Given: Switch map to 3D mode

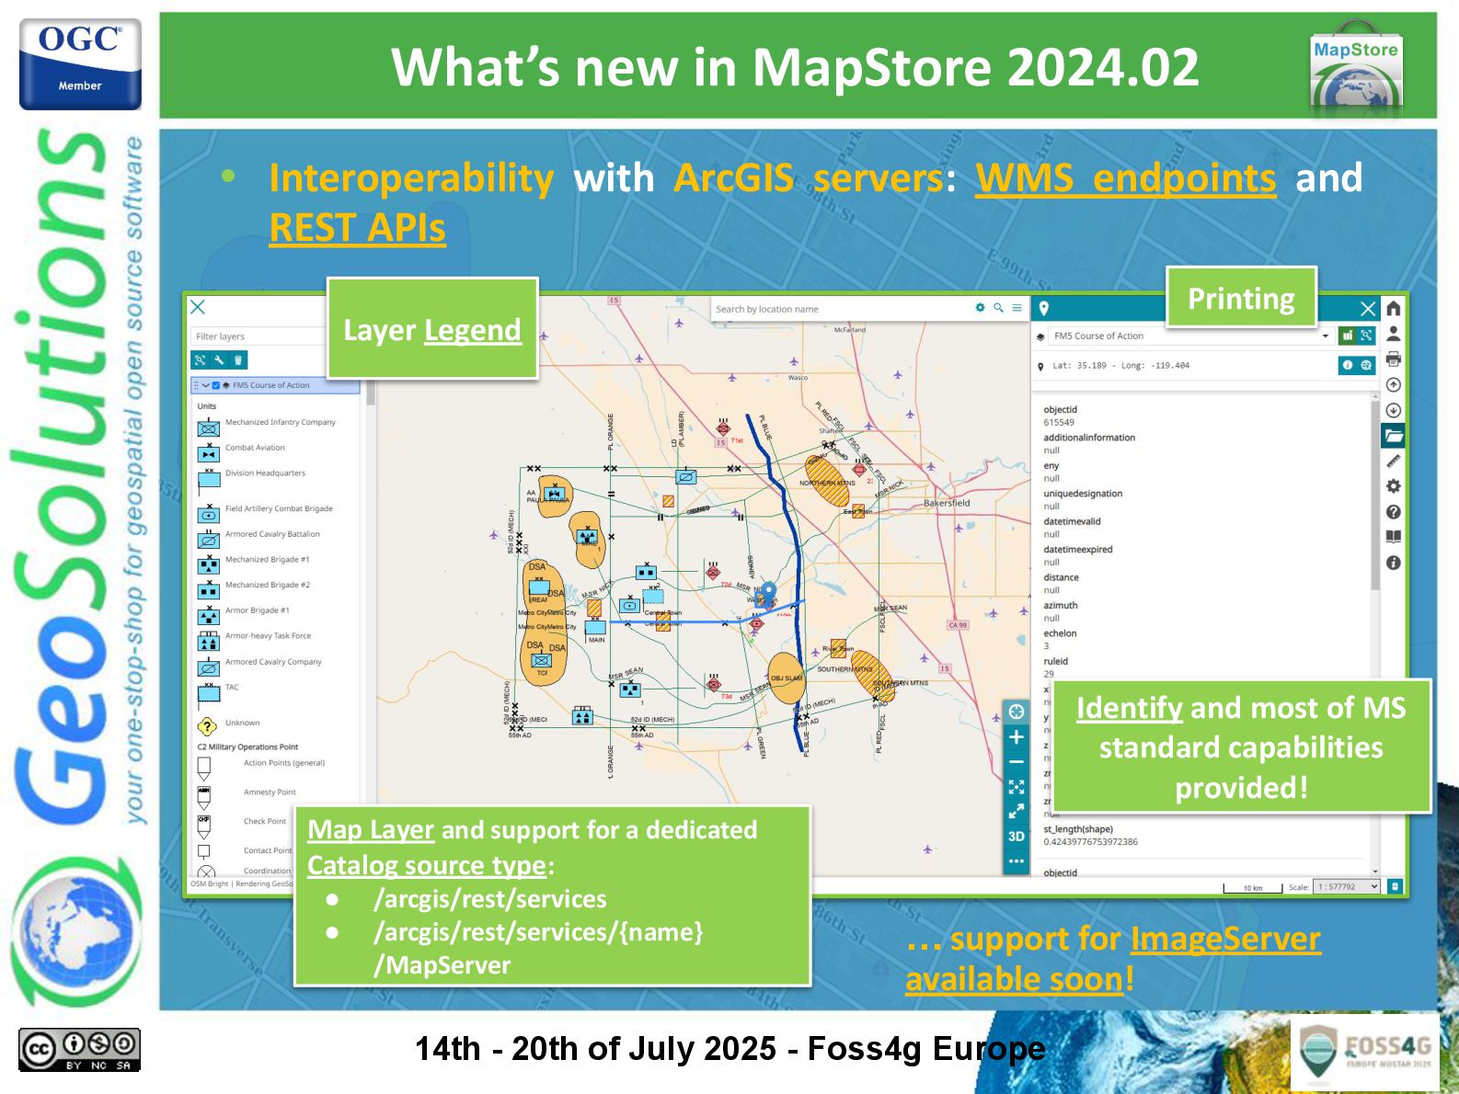Looking at the screenshot, I should (x=1017, y=837).
